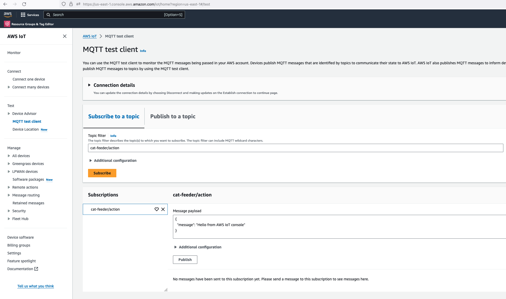Open Device software
The width and height of the screenshot is (506, 299).
pos(20,237)
